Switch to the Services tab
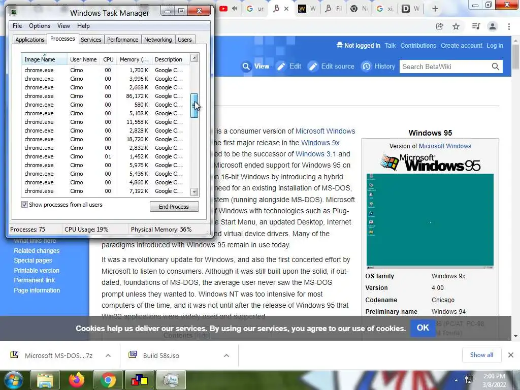 coord(91,40)
